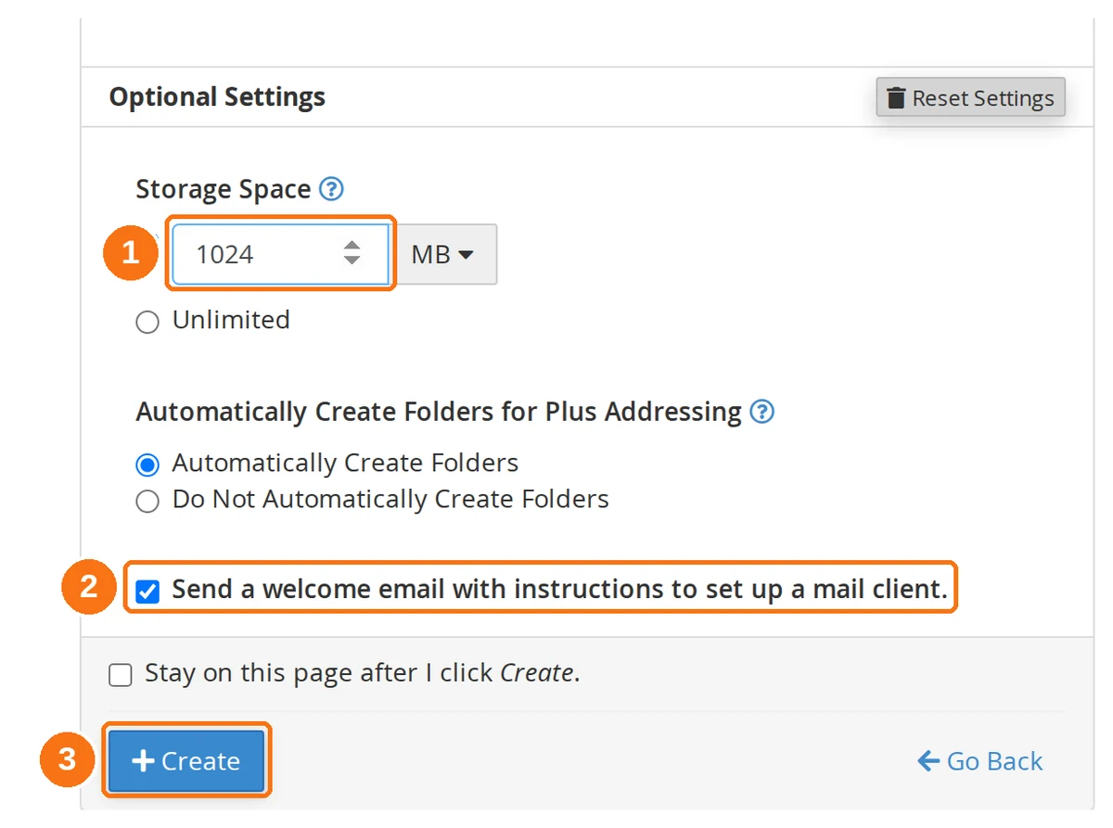Image resolution: width=1113 pixels, height=828 pixels.
Task: Focus the storage space 1024 field
Action: (x=280, y=254)
